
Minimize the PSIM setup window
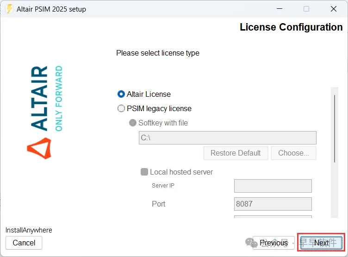click(x=279, y=9)
